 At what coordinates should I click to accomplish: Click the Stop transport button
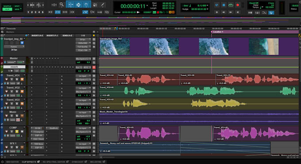(224, 5)
